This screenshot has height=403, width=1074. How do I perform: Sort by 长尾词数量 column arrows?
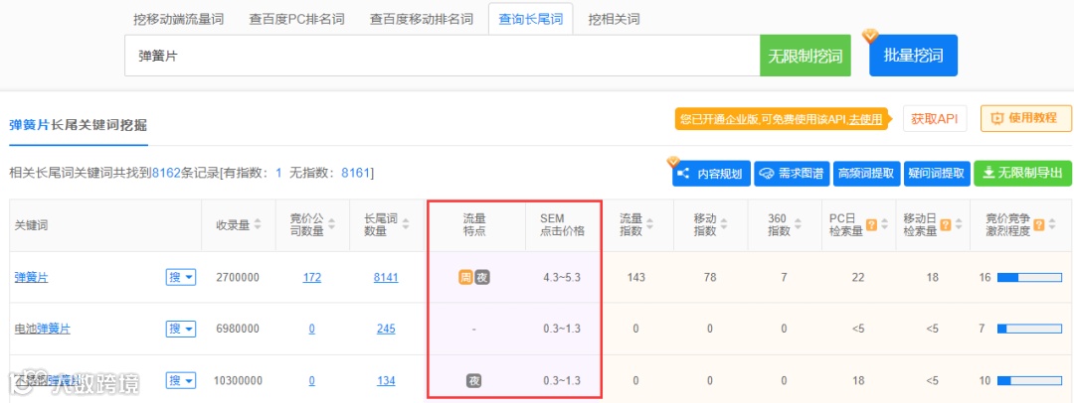pos(406,225)
